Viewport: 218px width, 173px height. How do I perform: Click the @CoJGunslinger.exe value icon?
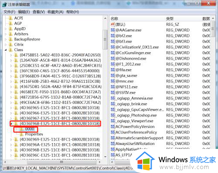point(113,53)
